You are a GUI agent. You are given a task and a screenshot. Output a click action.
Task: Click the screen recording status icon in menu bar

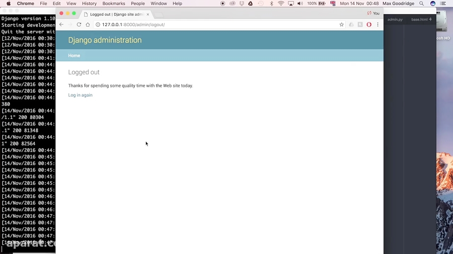coord(222,4)
